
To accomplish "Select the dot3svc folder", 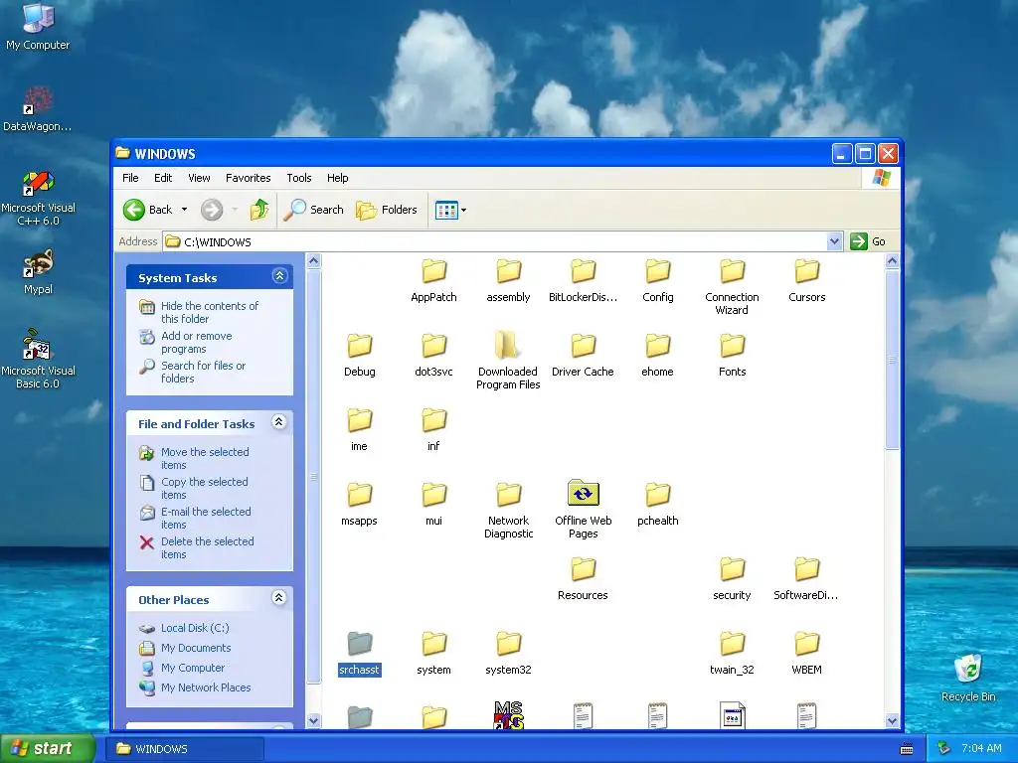I will [433, 355].
